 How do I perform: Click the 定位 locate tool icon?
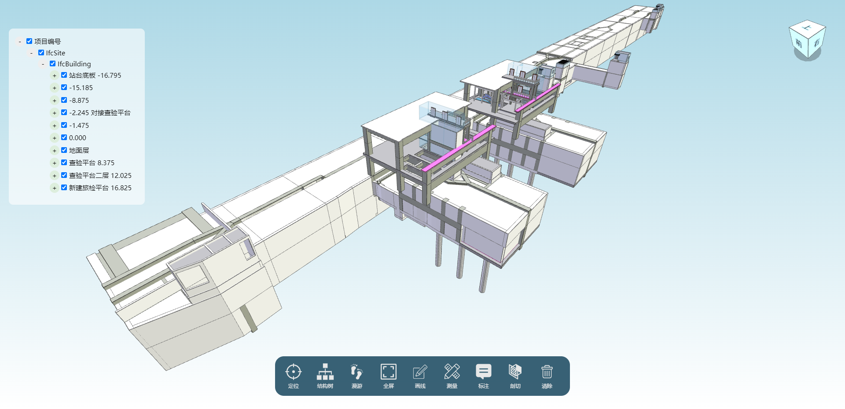point(293,372)
